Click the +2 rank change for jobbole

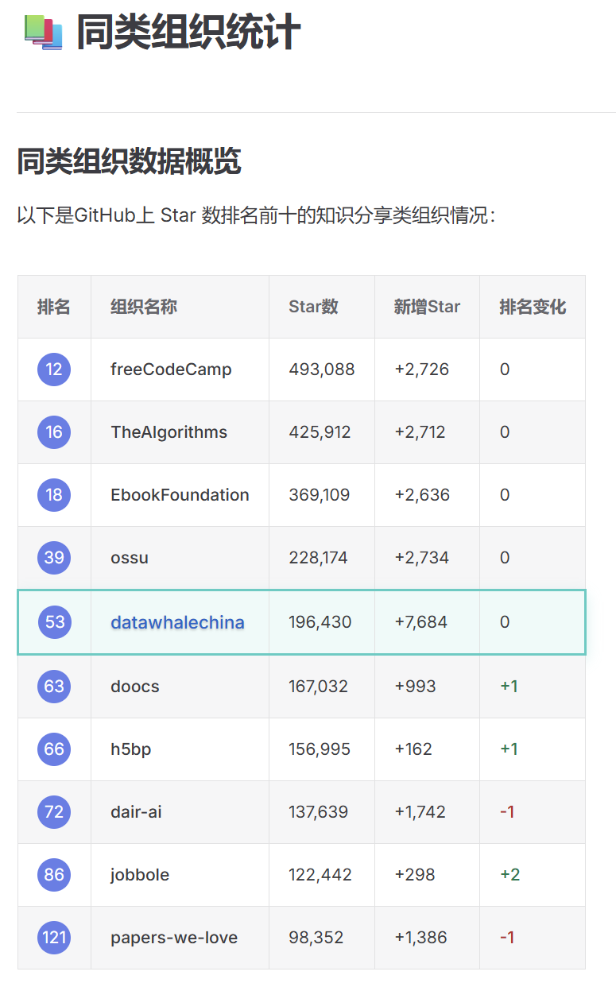(509, 875)
